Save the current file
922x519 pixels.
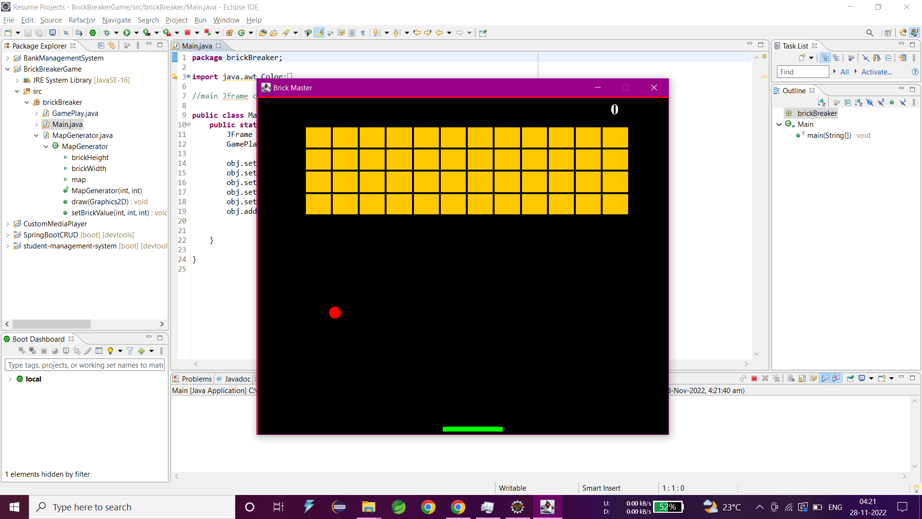coord(27,33)
